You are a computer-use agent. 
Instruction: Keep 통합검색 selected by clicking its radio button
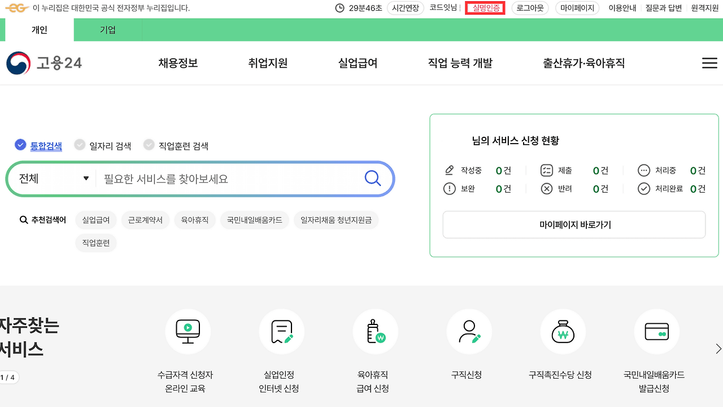(x=20, y=145)
